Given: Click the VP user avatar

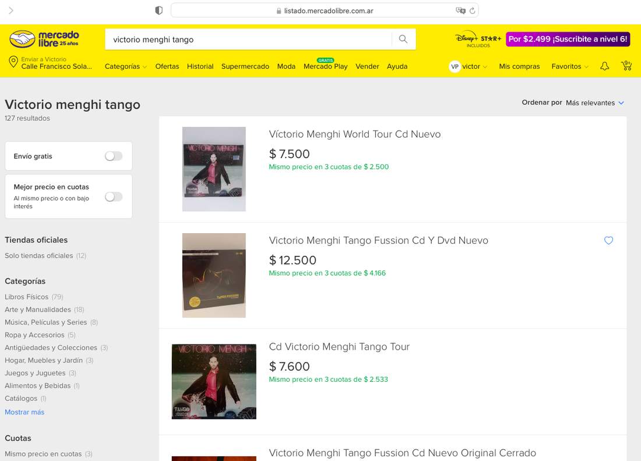Looking at the screenshot, I should 455,66.
